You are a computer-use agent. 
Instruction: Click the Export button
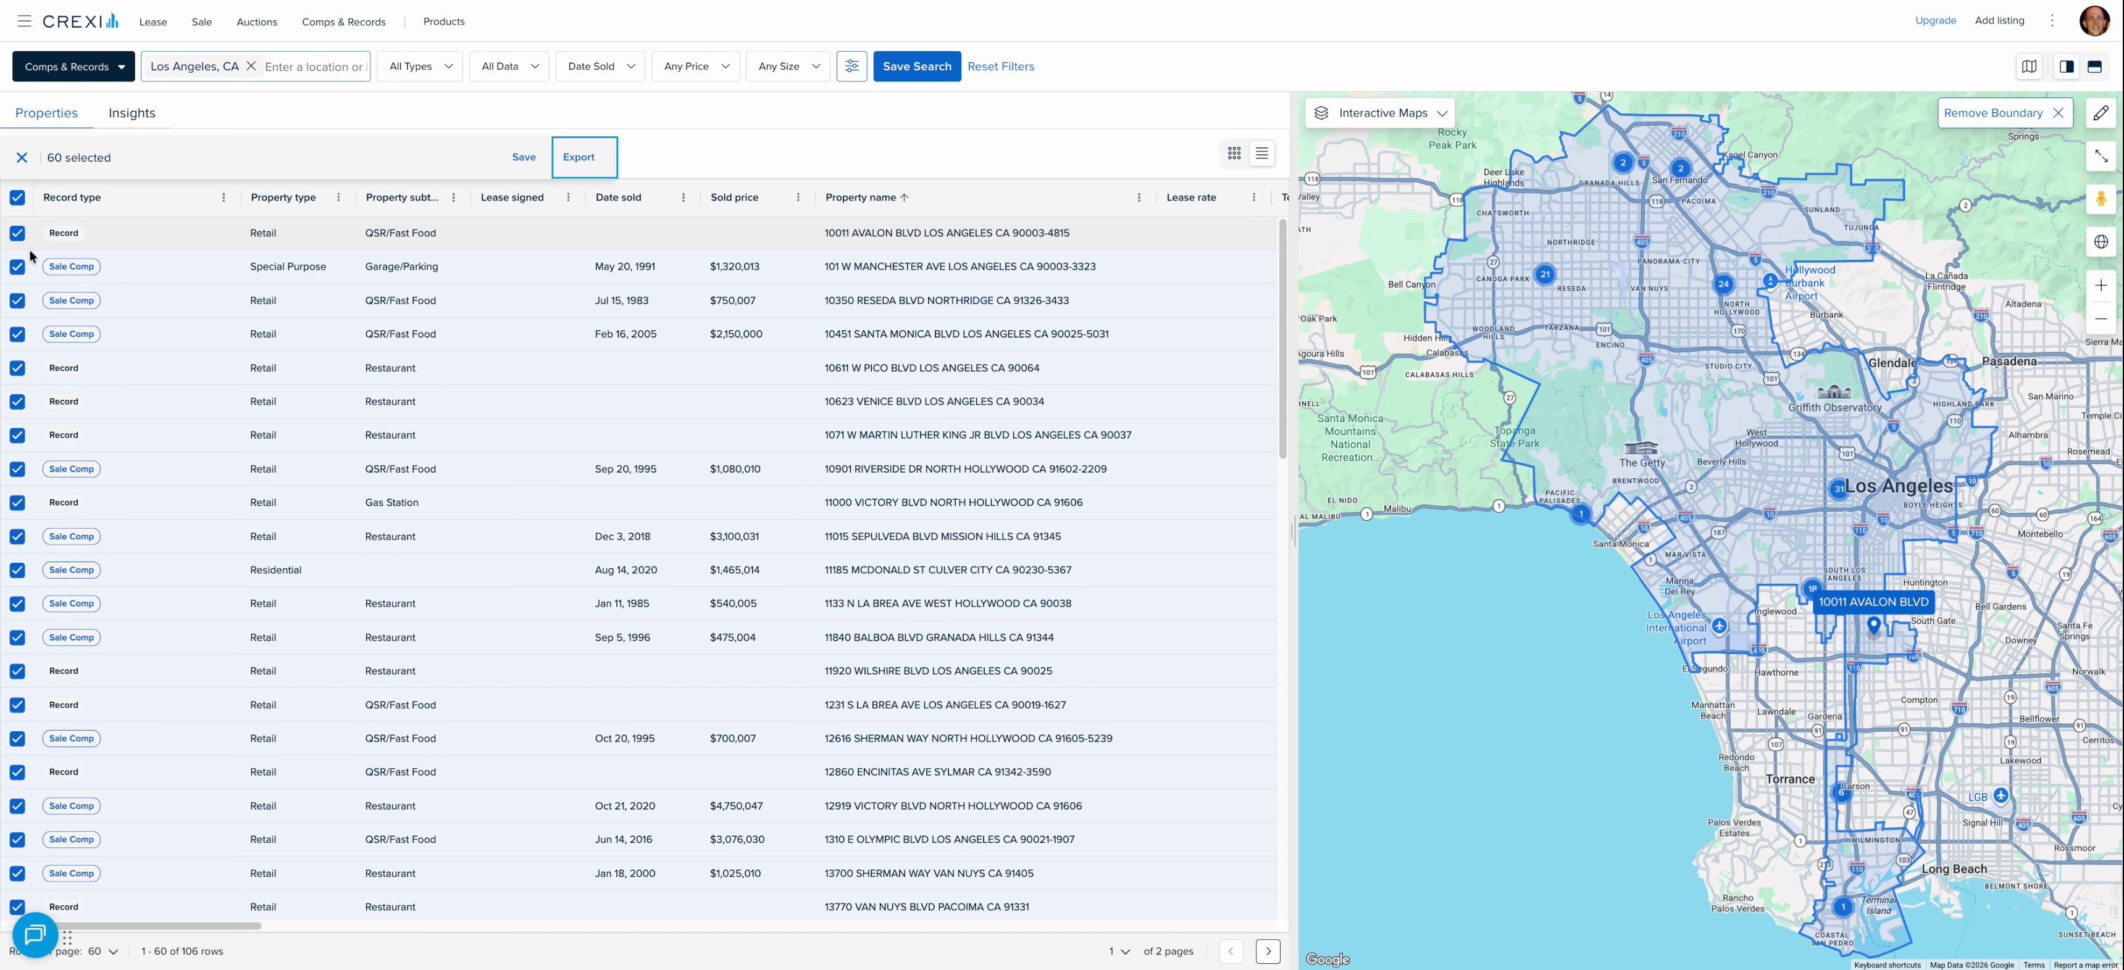click(x=579, y=157)
